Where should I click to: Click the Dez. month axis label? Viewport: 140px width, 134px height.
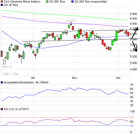coord(119,78)
